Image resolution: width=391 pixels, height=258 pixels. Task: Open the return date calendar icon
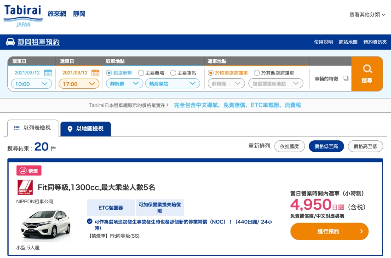click(x=95, y=73)
